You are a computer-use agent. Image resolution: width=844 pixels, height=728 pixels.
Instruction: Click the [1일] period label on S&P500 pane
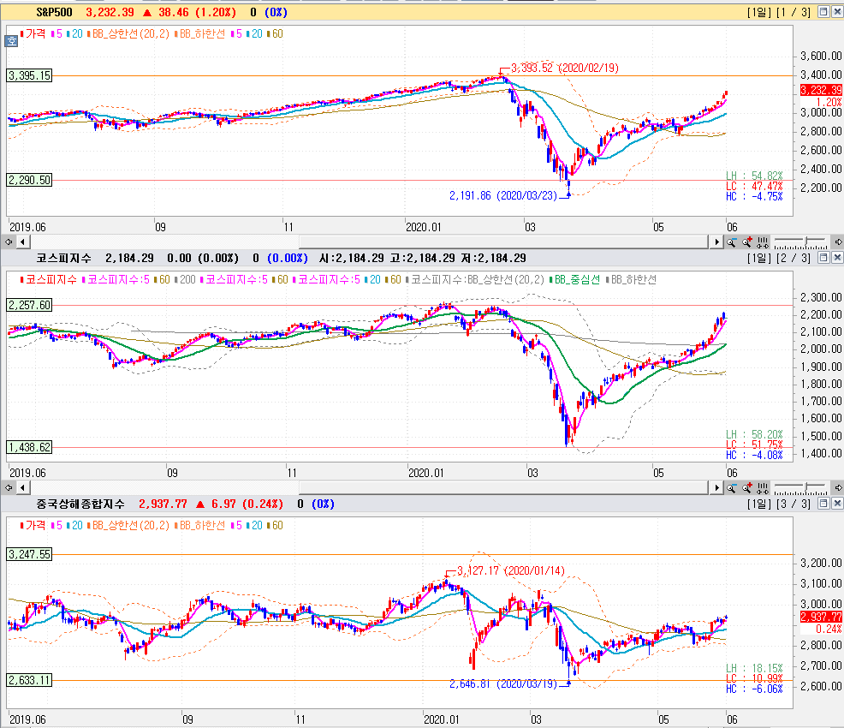coord(759,12)
